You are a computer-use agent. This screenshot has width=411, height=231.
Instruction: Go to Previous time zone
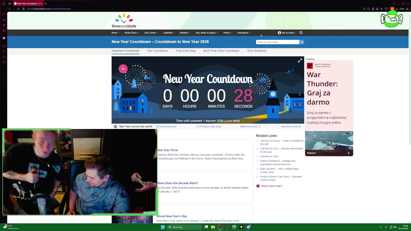tap(209, 126)
